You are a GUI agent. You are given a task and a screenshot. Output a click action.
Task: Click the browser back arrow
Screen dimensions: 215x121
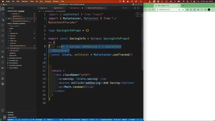tap(146, 10)
